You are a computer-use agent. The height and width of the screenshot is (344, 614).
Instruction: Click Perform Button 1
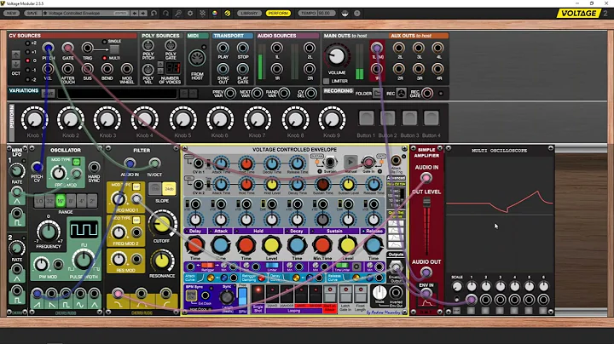click(366, 118)
